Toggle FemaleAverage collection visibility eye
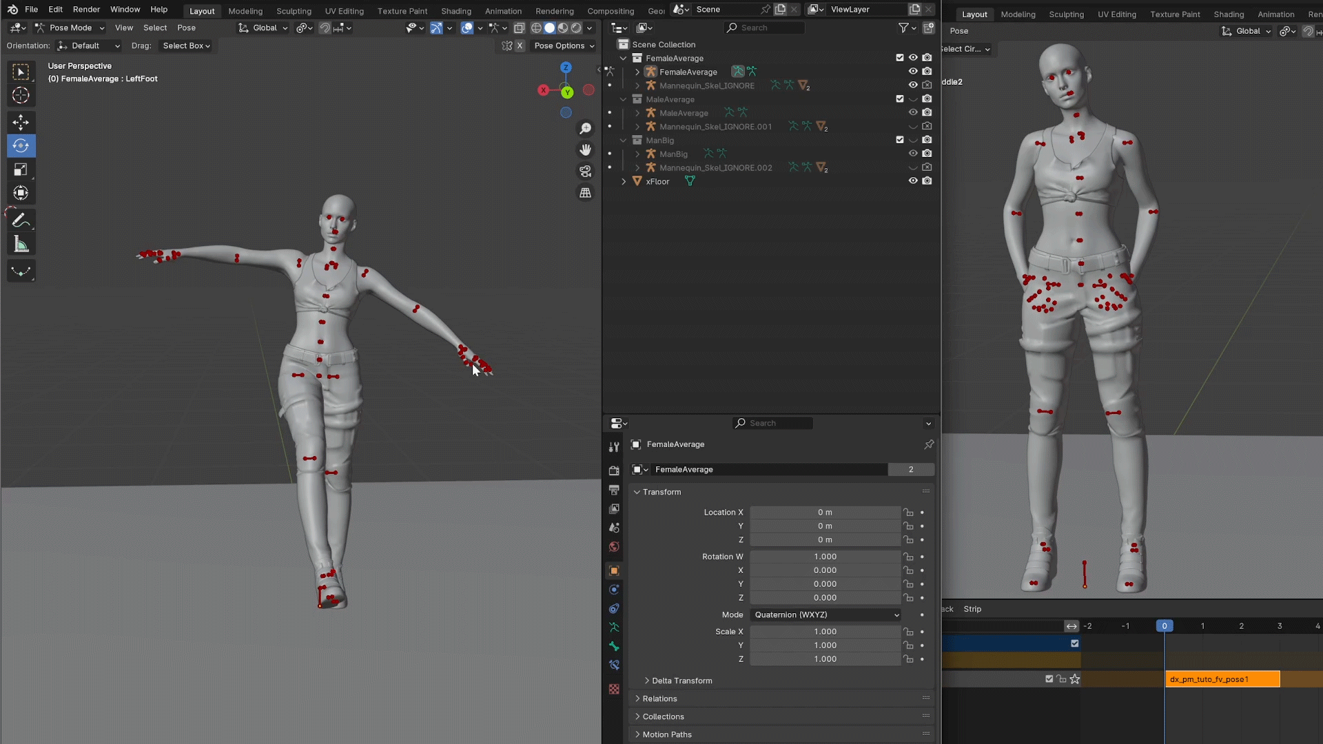The width and height of the screenshot is (1323, 744). (x=912, y=58)
